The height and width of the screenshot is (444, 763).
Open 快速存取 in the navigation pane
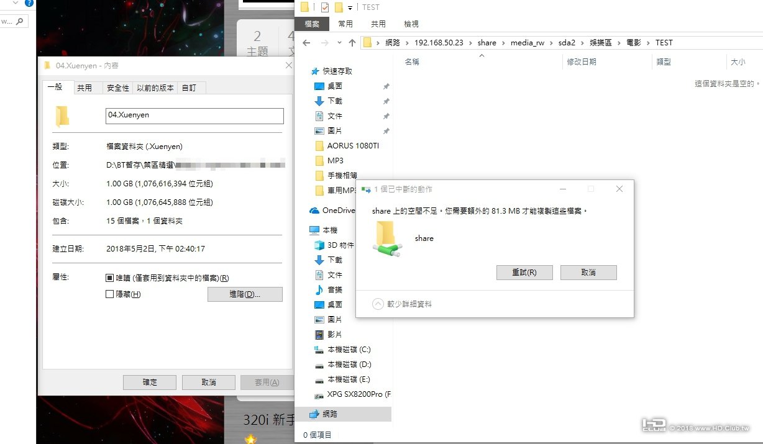click(x=337, y=71)
